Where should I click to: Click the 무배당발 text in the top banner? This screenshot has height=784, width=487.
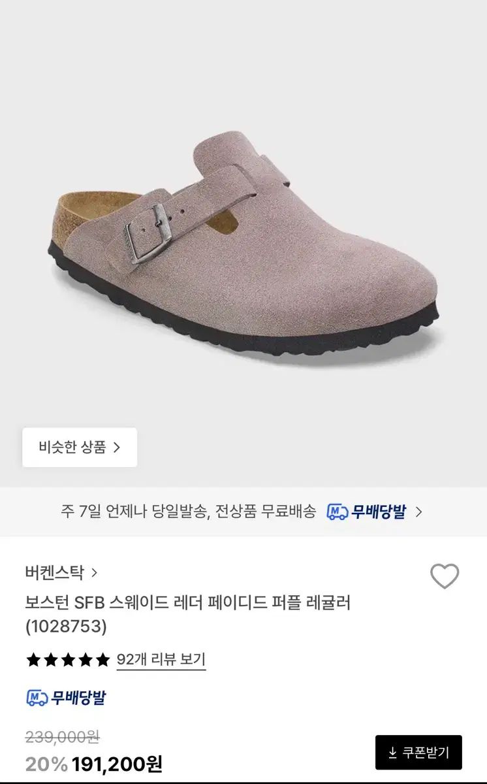379,512
